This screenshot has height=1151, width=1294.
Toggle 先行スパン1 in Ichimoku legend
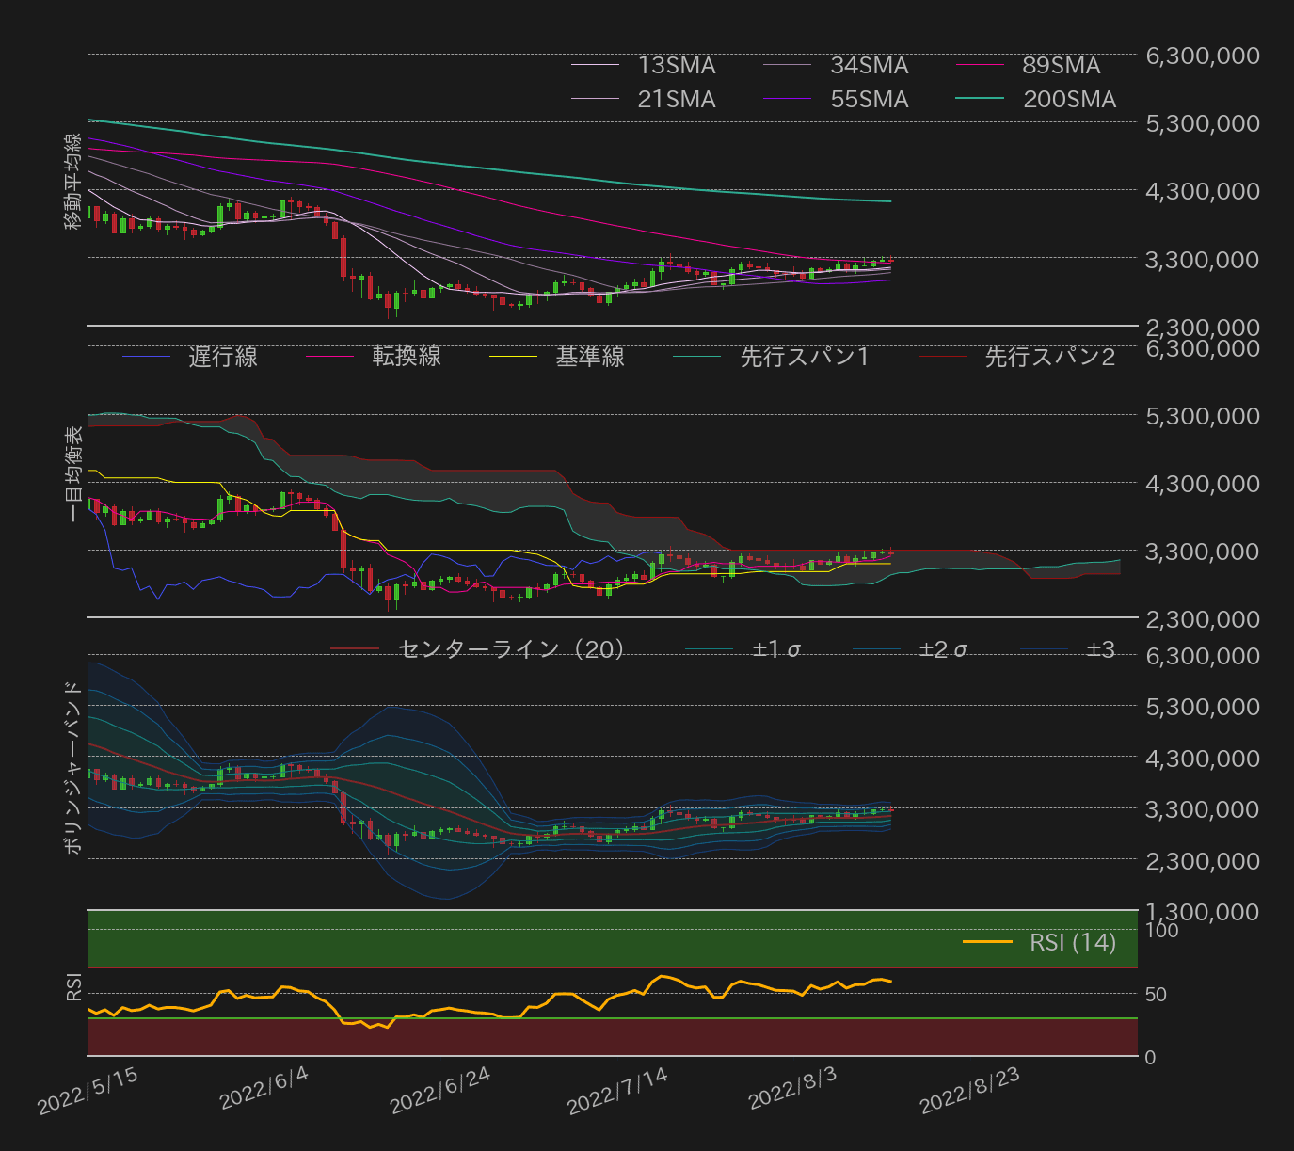[x=805, y=357]
